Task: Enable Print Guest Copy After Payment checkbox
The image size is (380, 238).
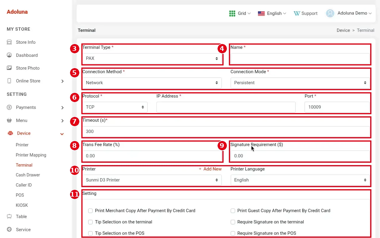Action: click(233, 211)
